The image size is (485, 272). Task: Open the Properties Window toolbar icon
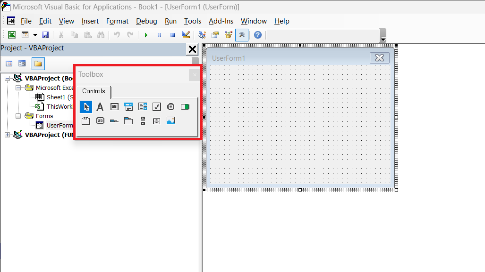(215, 35)
